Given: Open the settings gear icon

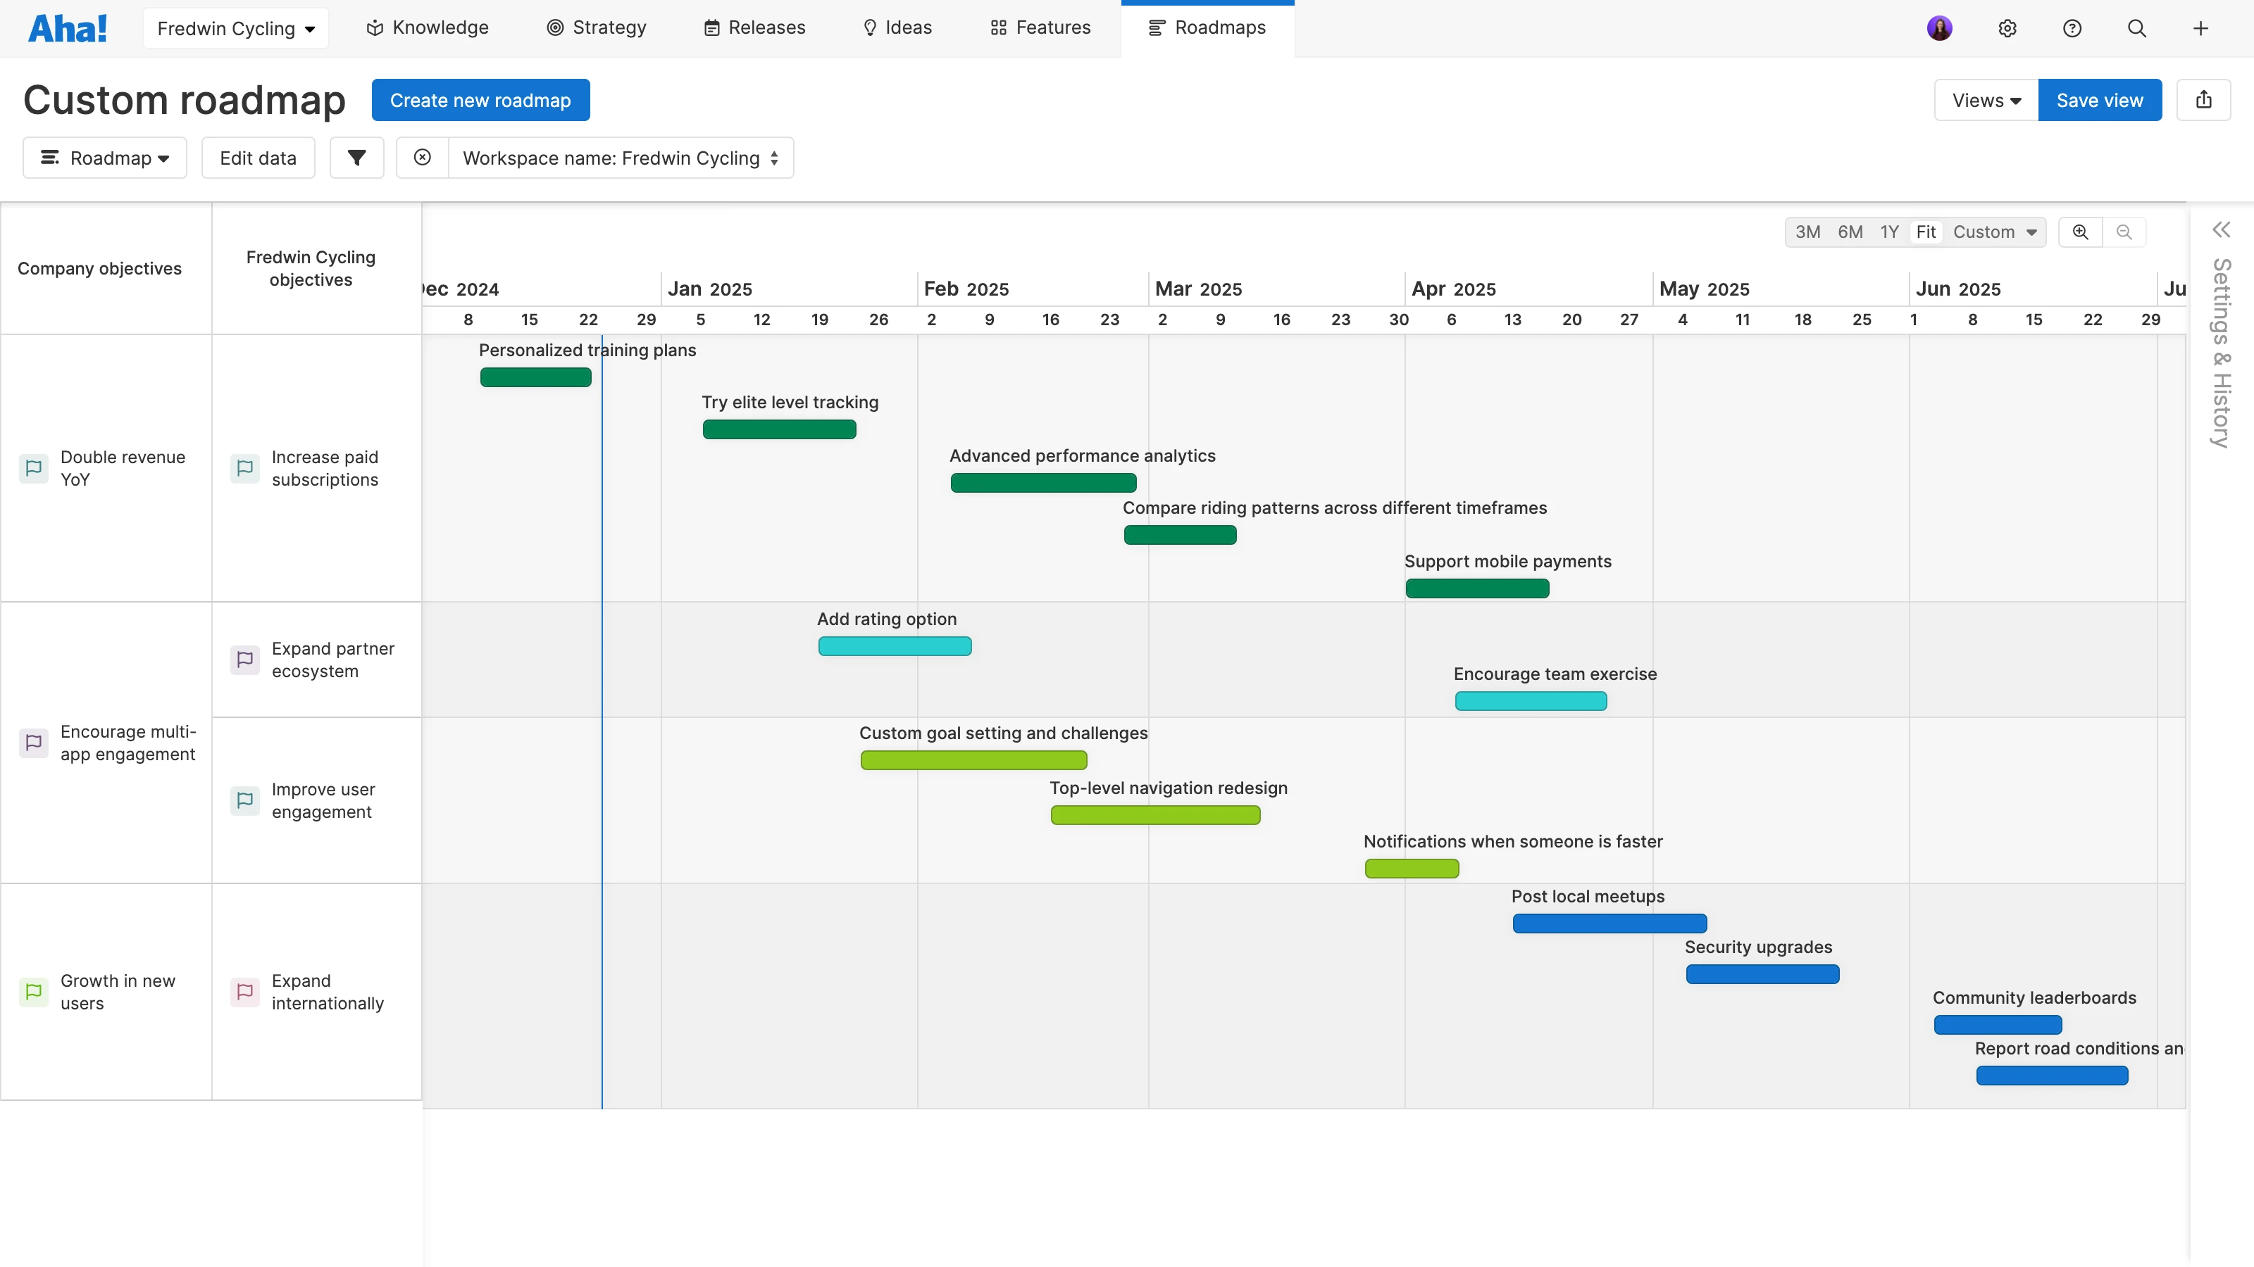Looking at the screenshot, I should pos(2007,28).
